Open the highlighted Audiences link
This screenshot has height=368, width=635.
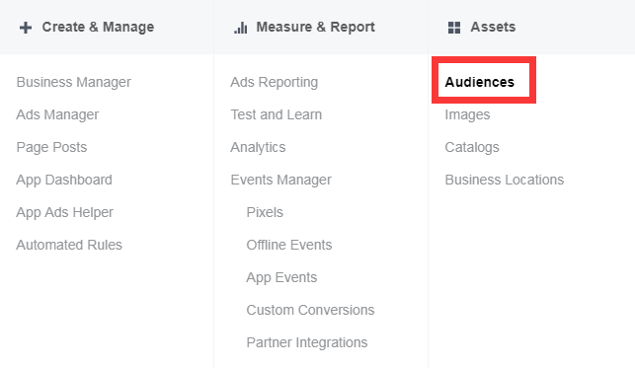pyautogui.click(x=480, y=82)
